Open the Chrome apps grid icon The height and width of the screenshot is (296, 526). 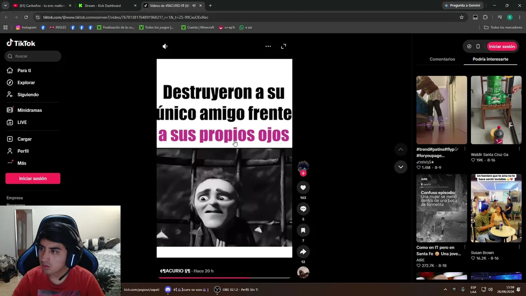click(x=5, y=28)
